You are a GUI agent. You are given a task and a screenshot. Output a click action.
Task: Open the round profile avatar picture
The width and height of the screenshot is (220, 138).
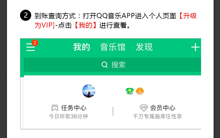(89, 91)
